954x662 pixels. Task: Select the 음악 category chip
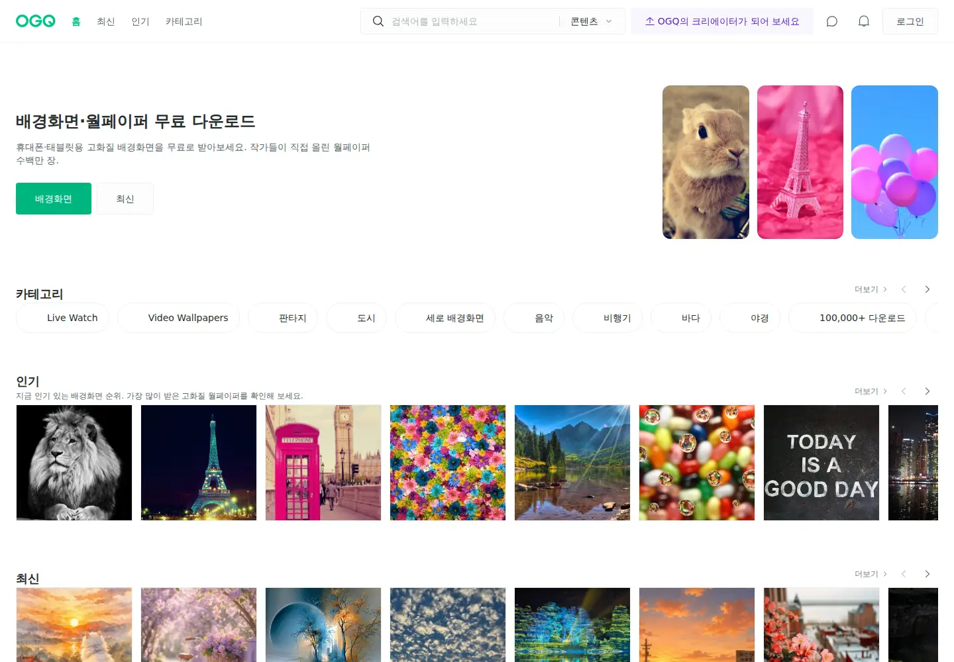(x=534, y=318)
